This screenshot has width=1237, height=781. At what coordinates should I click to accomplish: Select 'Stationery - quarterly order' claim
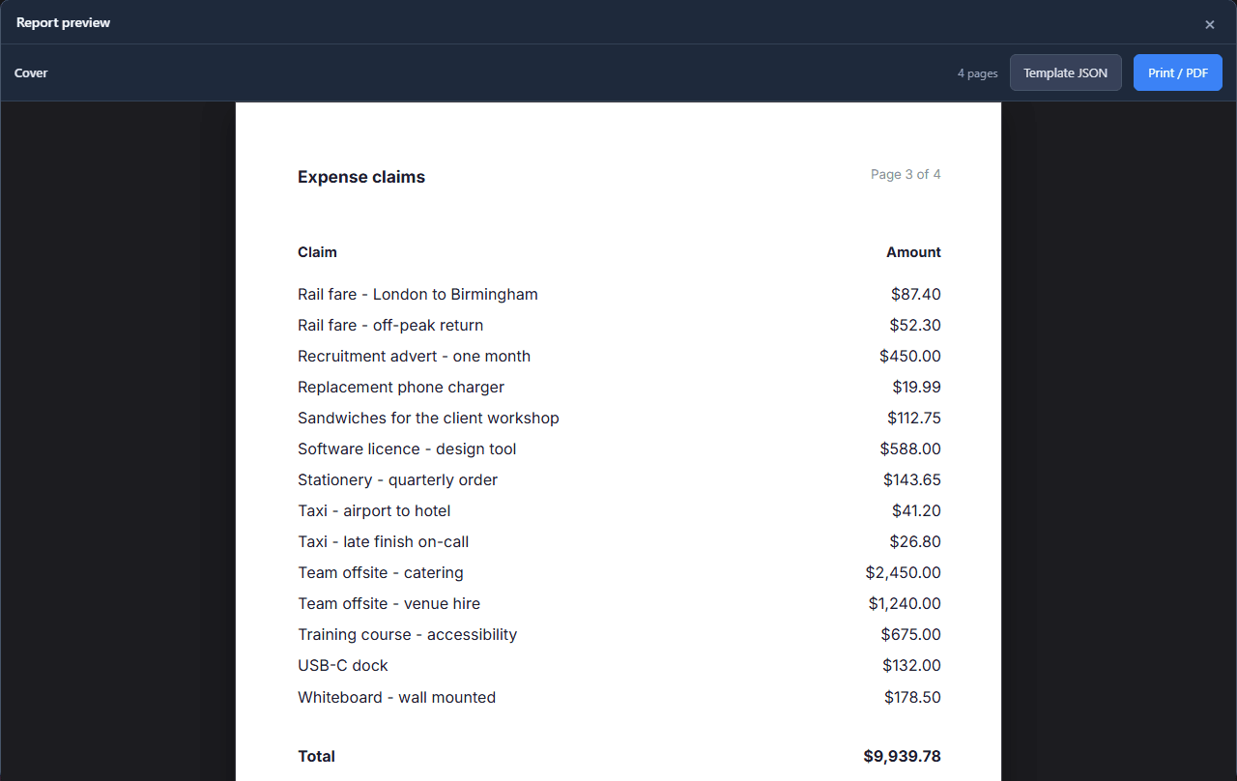coord(397,479)
